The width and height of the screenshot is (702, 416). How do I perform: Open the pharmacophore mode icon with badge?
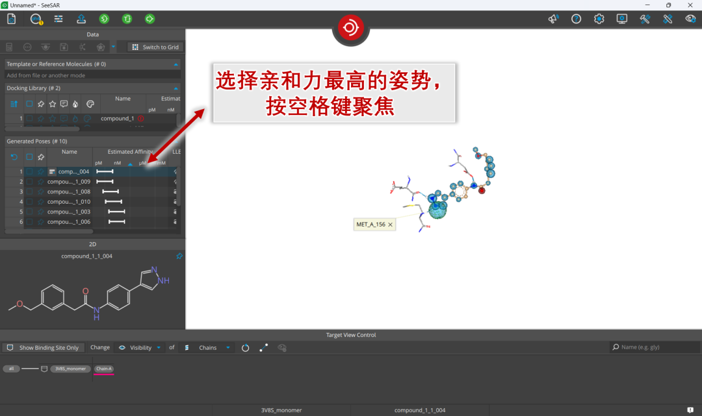tap(36, 19)
